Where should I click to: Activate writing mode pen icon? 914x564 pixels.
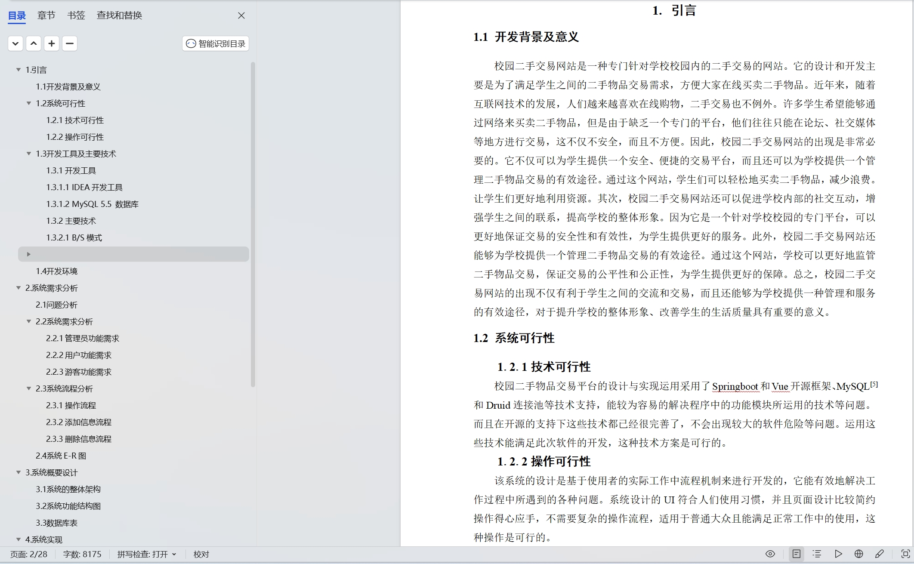(880, 554)
